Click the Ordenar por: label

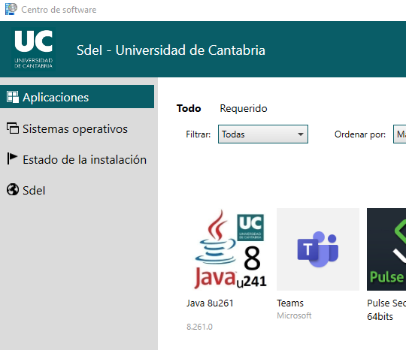[360, 134]
